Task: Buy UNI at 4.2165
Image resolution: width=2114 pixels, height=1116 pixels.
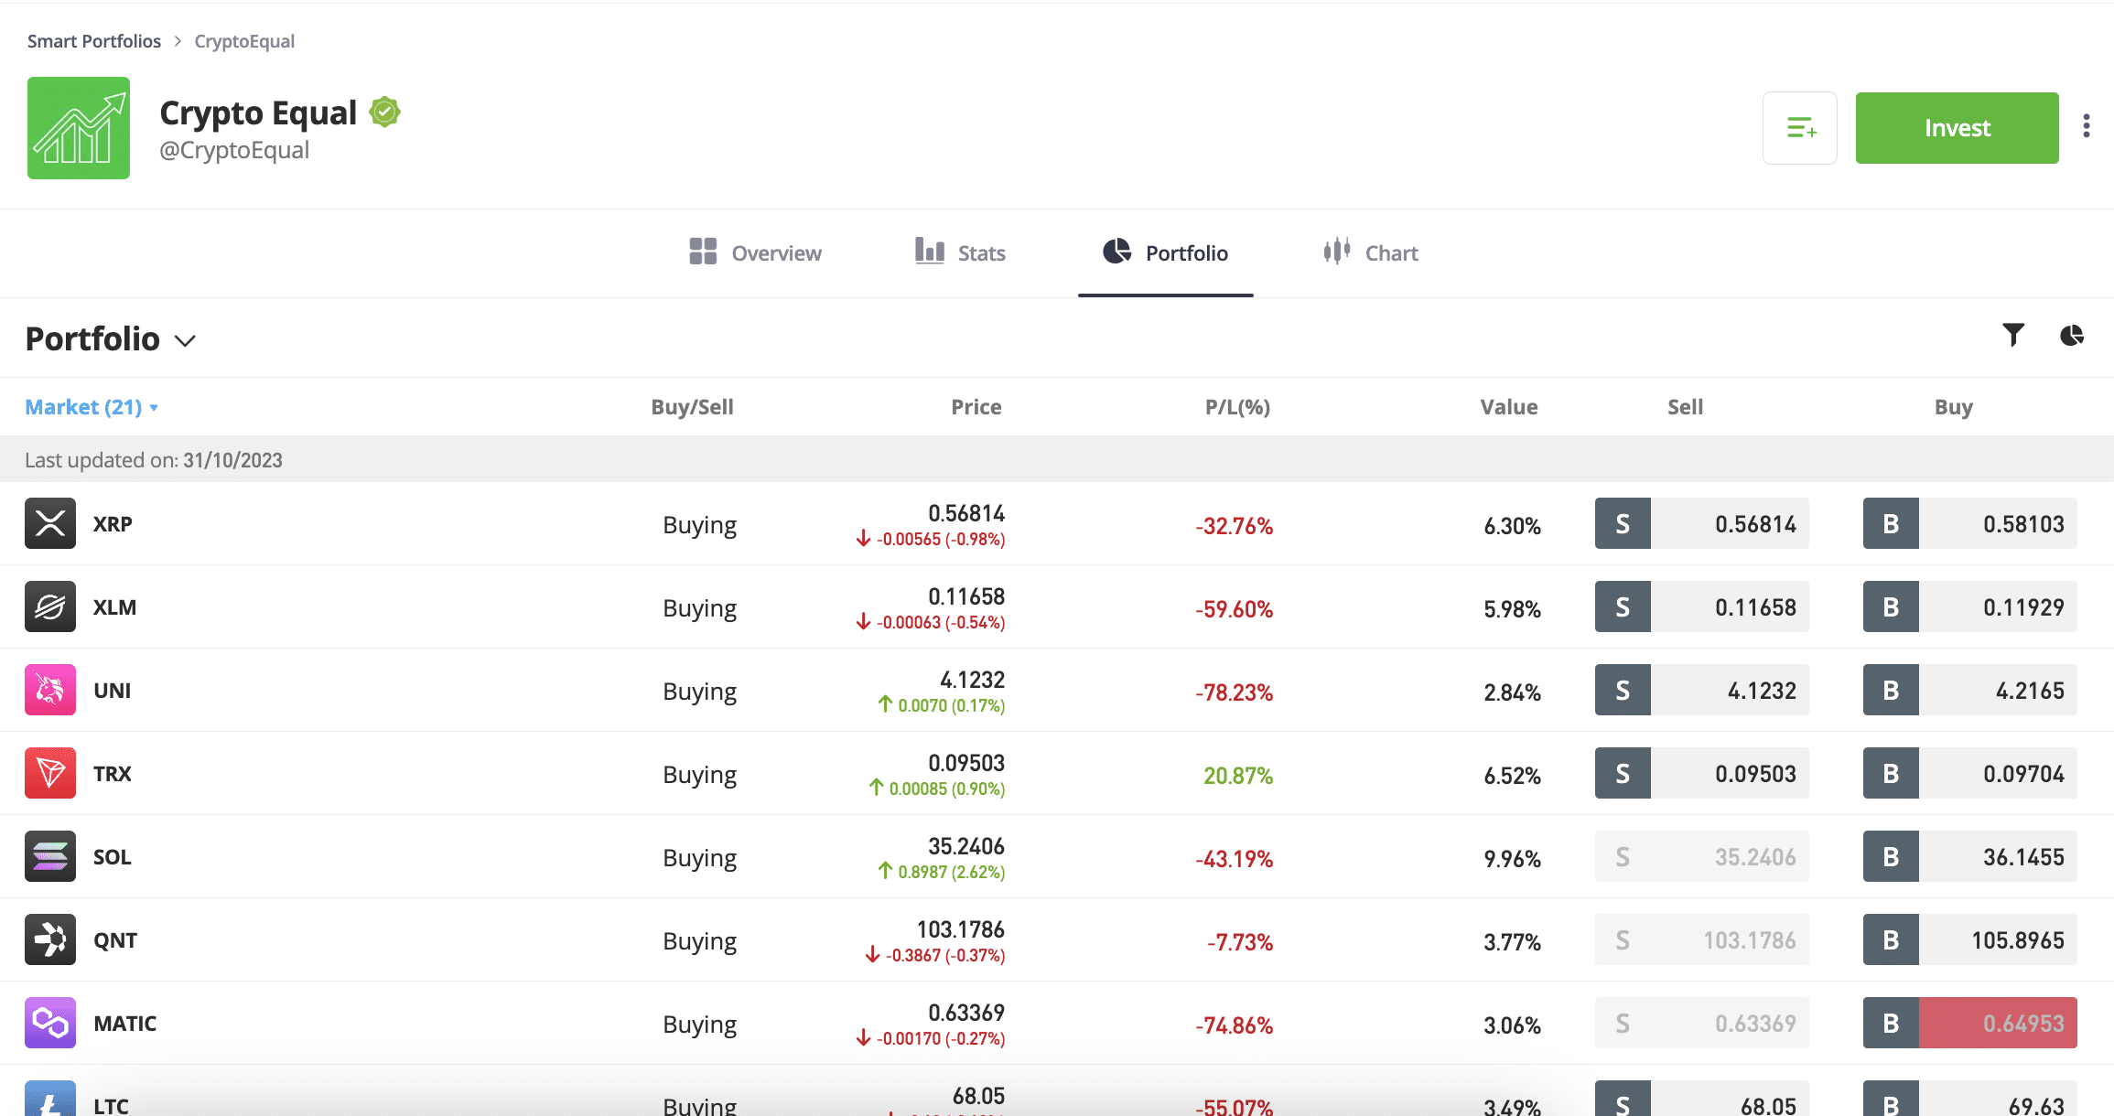Action: (x=1970, y=690)
